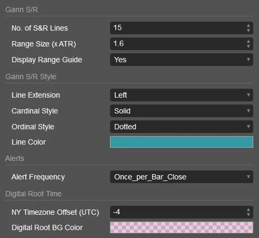Increase the Range Size (x ATR) value
Viewport: 259px width, 238px height.
coord(249,42)
